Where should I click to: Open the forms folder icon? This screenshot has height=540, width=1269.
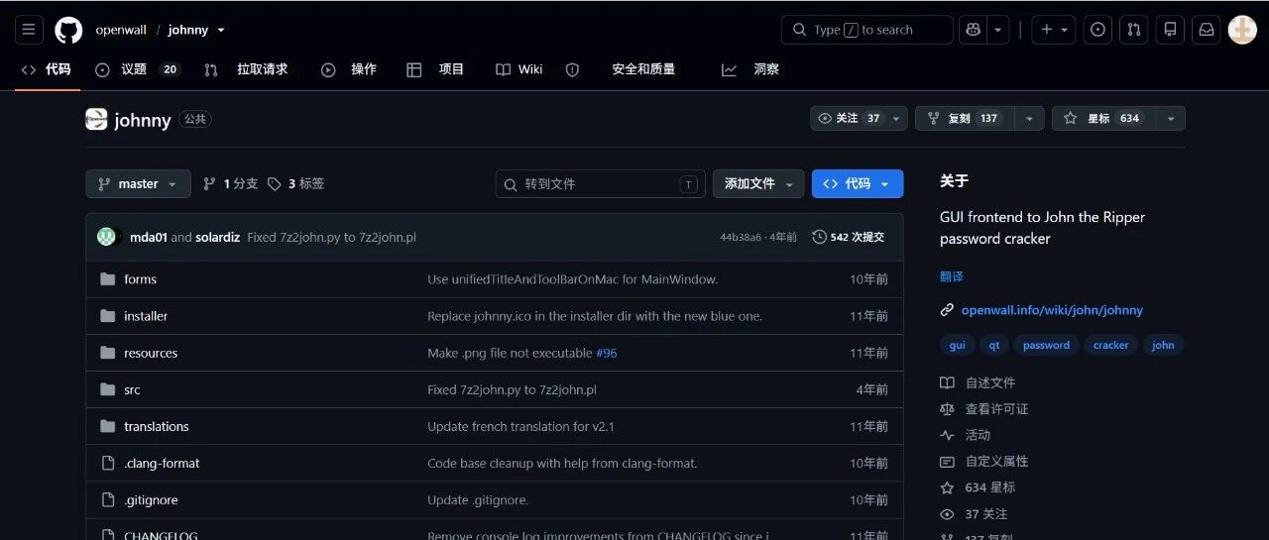tap(108, 279)
